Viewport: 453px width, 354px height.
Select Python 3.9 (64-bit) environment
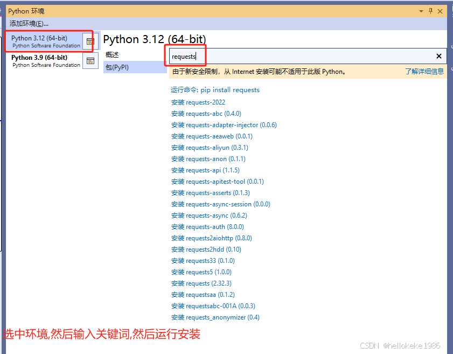point(45,61)
